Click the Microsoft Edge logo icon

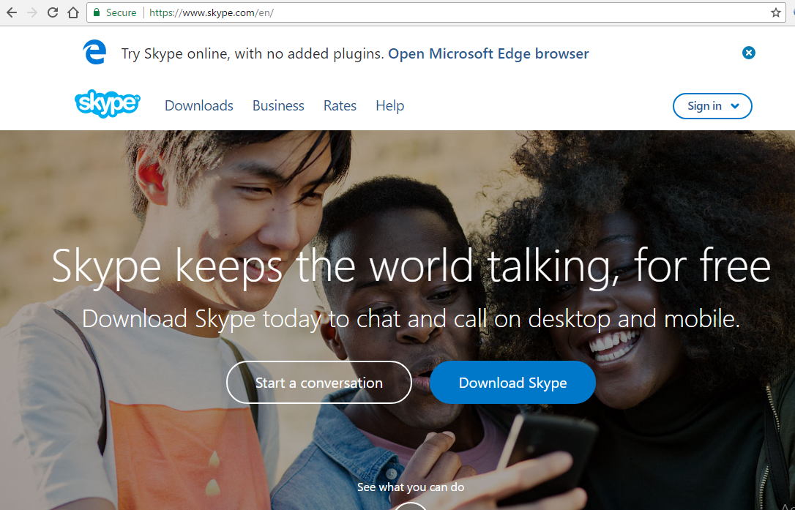(x=95, y=52)
